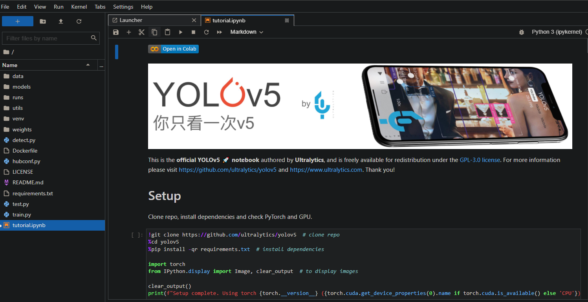Open the weights folder
The height and width of the screenshot is (302, 588).
[52, 129]
